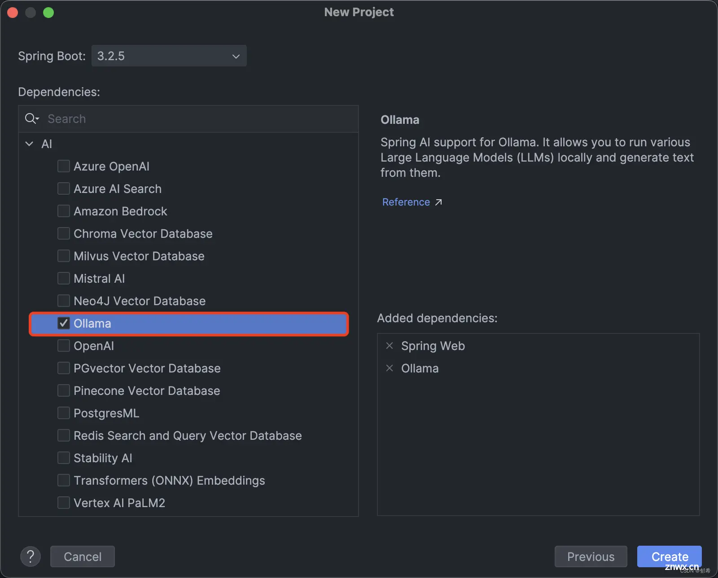Screen dimensions: 718x578
Task: Enable Chroma Vector Database checkbox
Action: coord(64,233)
